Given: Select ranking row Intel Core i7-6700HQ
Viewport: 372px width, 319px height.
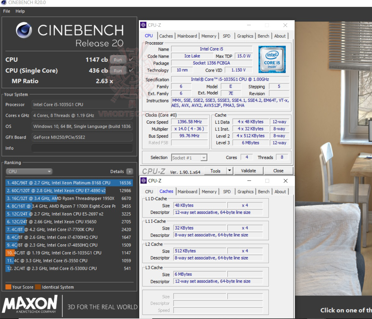Looking at the screenshot, I should (69, 237).
